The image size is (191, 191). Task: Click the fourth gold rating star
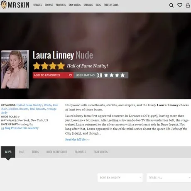click(61, 66)
